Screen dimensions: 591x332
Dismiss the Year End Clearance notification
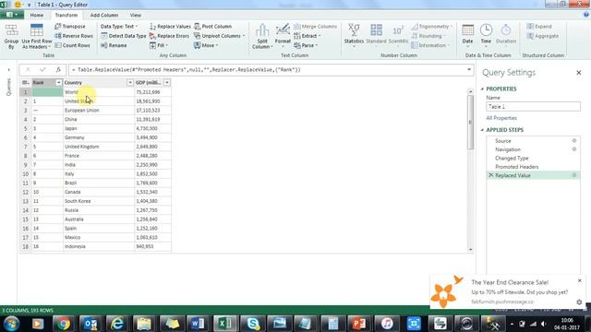coord(579,280)
